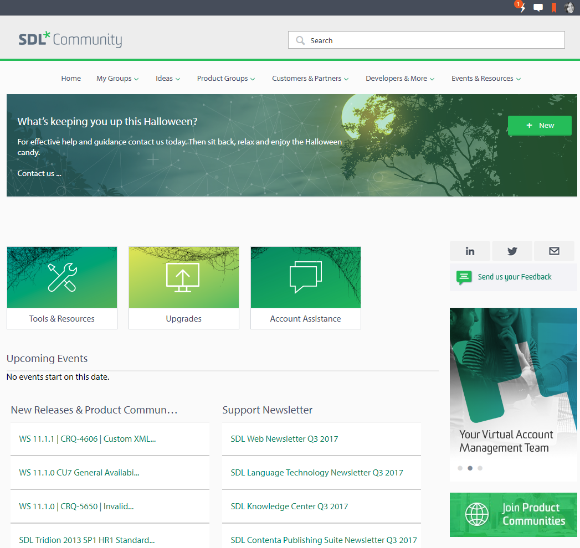
Task: Expand the Customers & Partners dropdown
Action: (310, 79)
